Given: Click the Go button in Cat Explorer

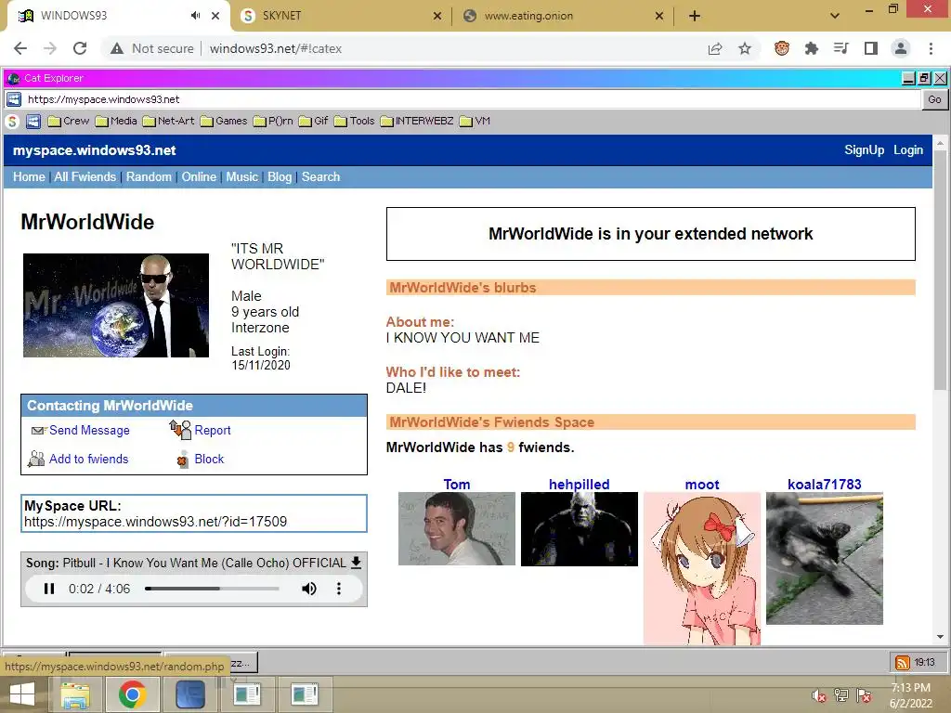Looking at the screenshot, I should pos(934,99).
